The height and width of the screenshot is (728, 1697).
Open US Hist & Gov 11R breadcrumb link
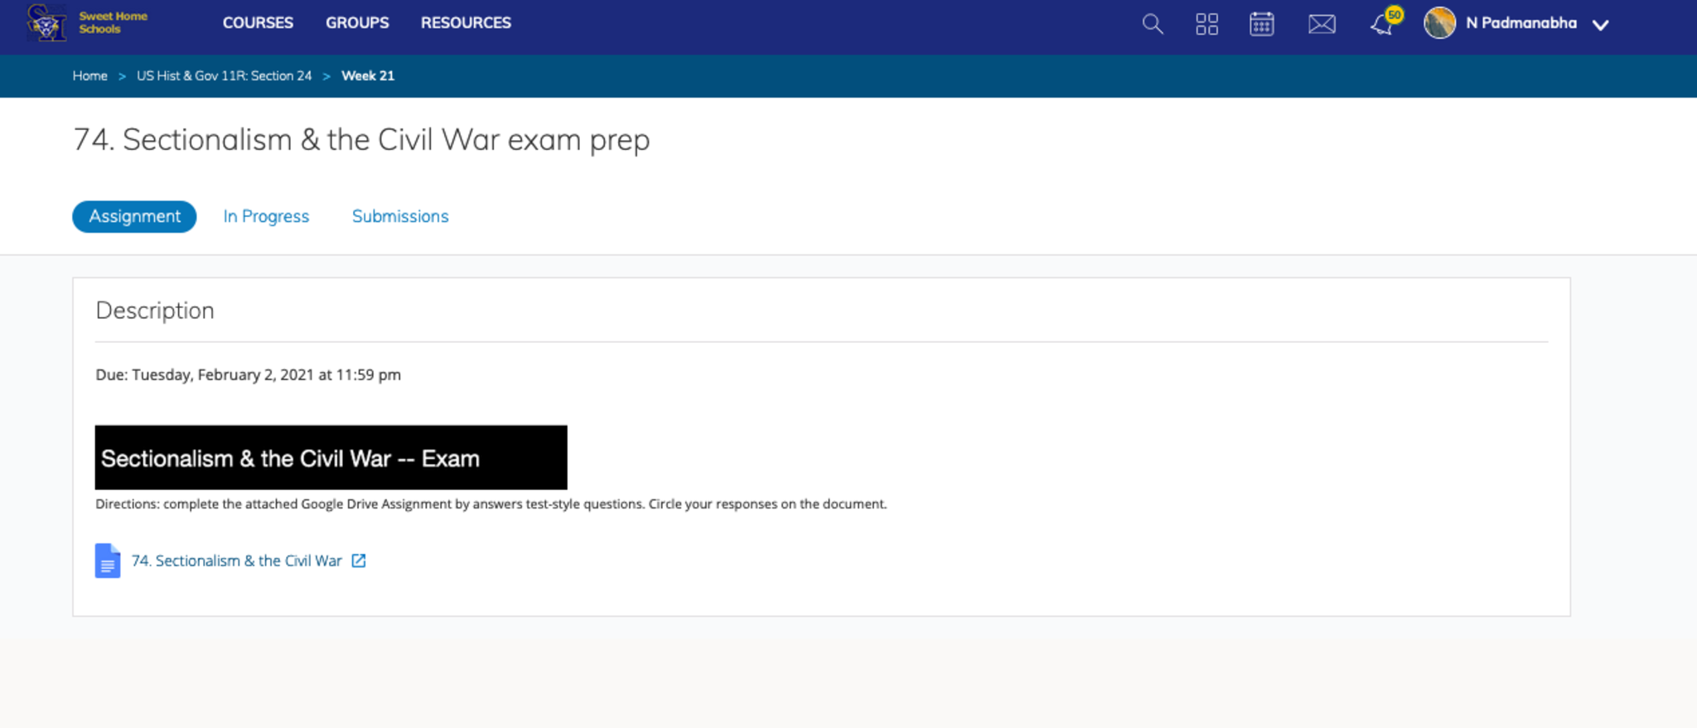coord(224,75)
